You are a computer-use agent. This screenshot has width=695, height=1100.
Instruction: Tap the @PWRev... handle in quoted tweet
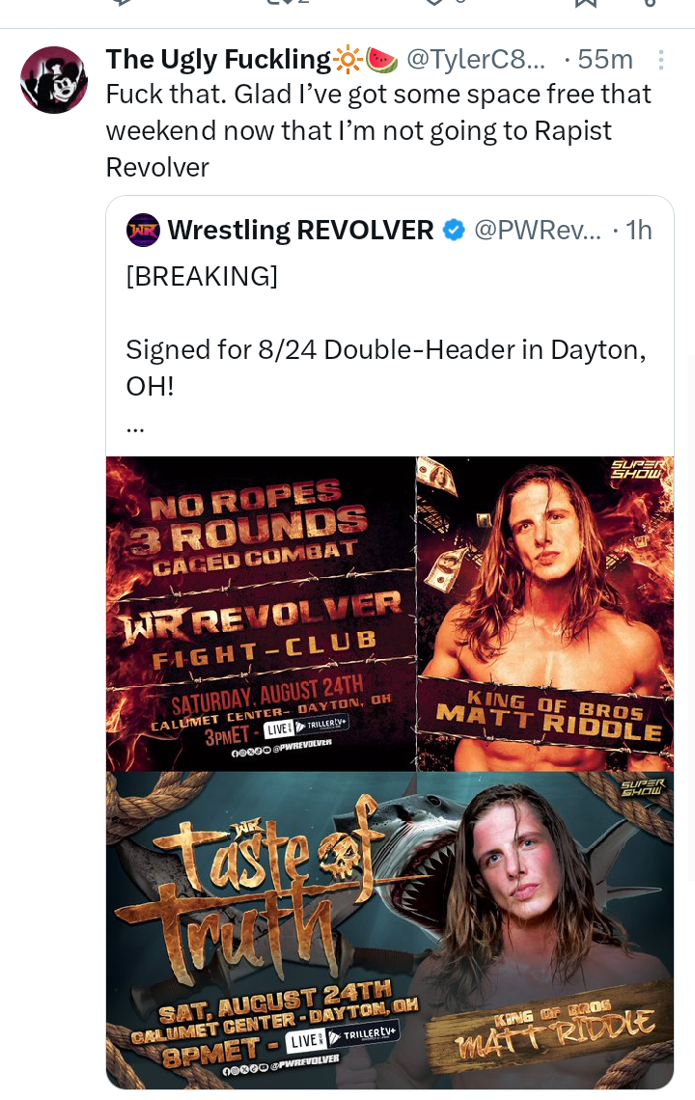(538, 230)
